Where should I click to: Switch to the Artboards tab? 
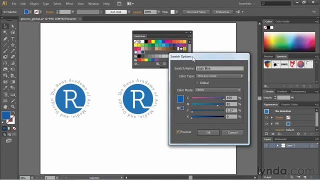click(x=280, y=139)
